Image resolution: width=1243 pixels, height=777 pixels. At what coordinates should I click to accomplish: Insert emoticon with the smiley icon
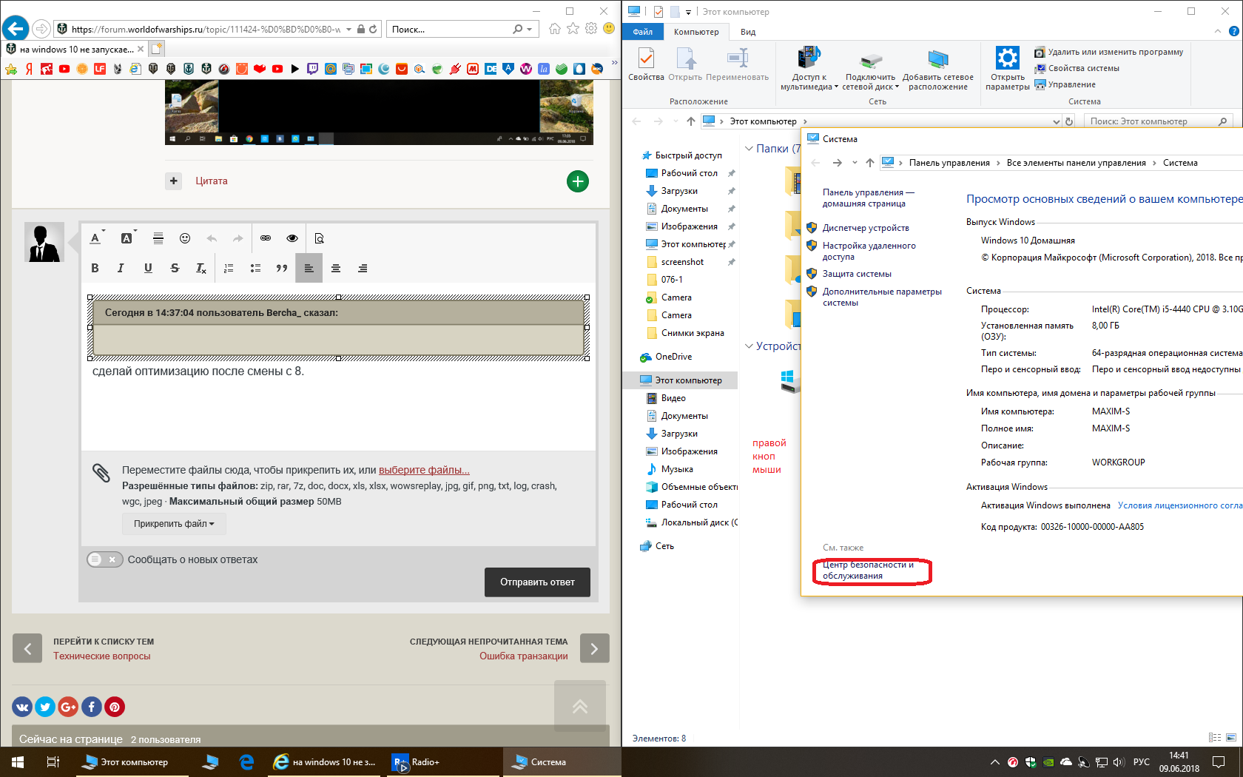coord(185,238)
